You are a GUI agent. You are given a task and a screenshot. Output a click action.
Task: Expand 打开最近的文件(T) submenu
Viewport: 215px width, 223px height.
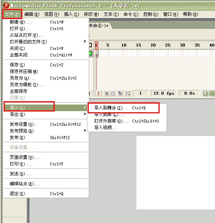click(x=46, y=42)
